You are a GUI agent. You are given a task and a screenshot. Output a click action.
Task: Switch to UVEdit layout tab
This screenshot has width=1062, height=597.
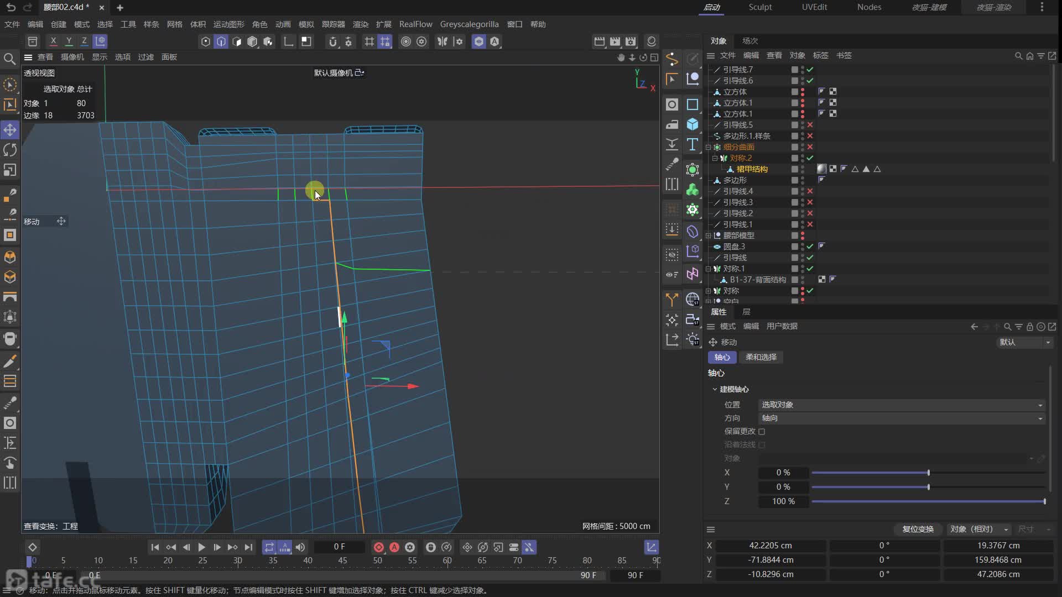pyautogui.click(x=814, y=7)
